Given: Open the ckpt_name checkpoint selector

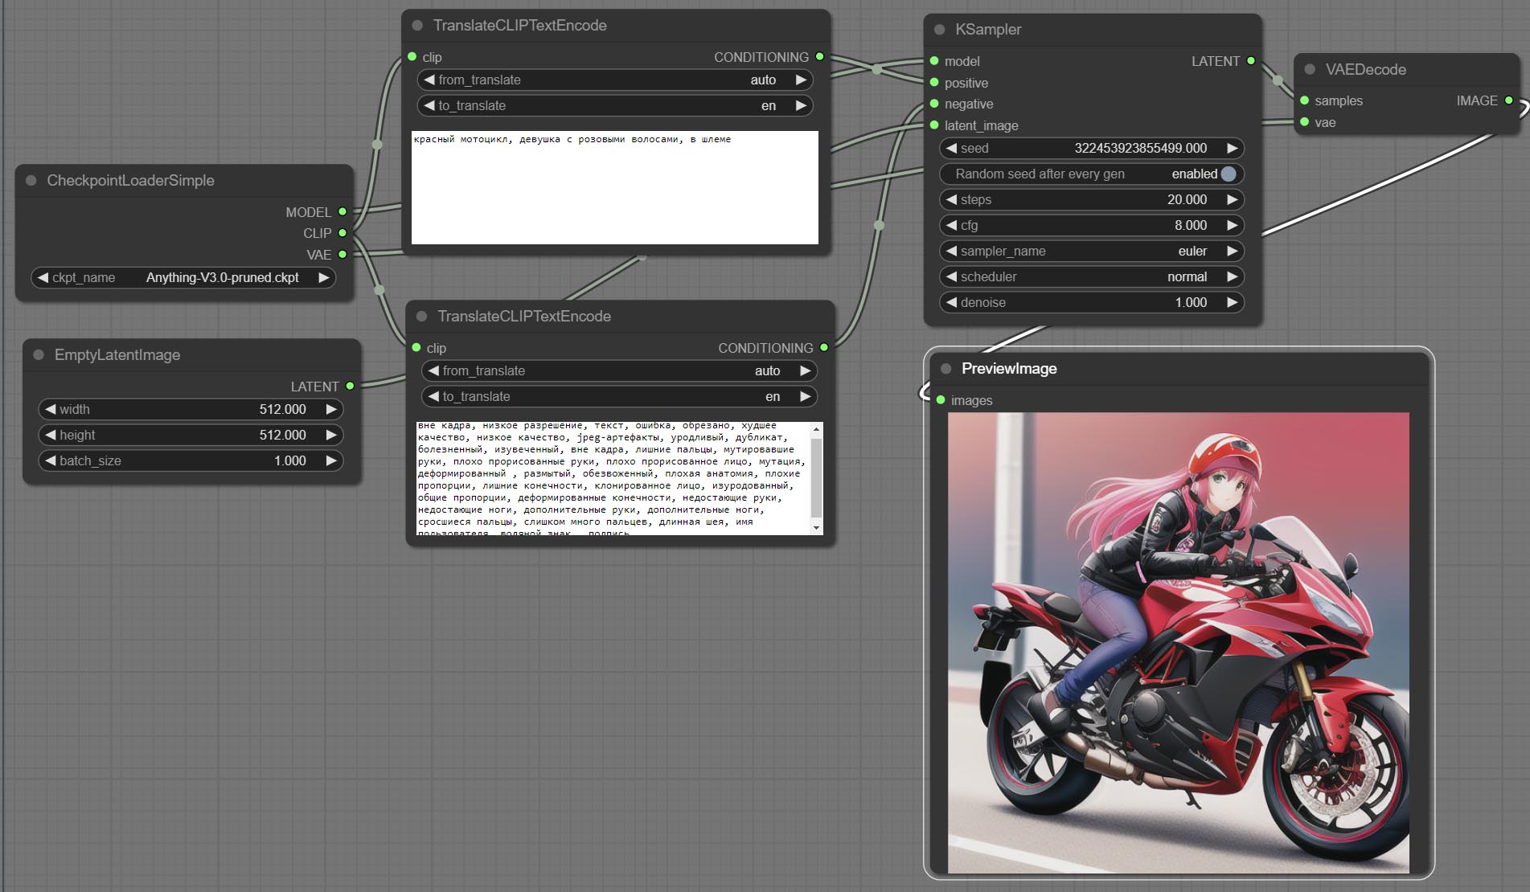Looking at the screenshot, I should 183,278.
